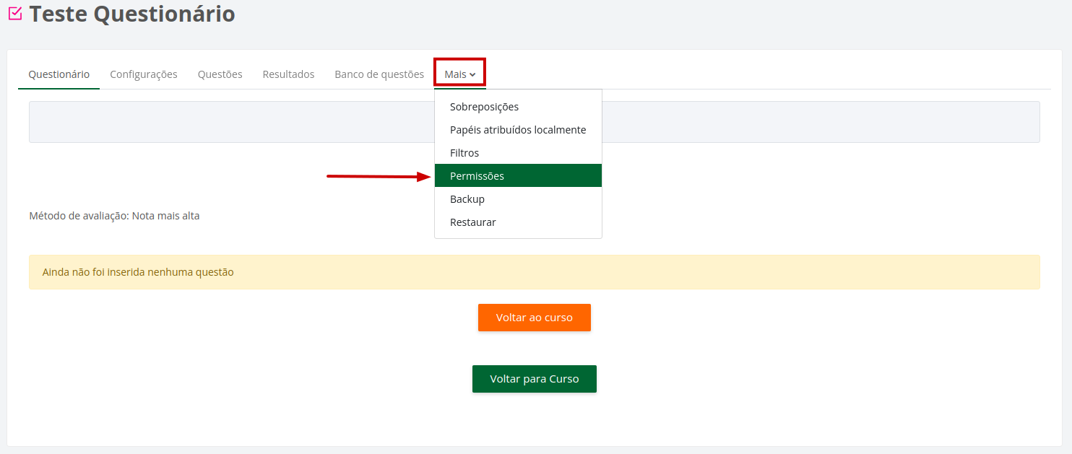Select Filtros in the dropdown menu

pyautogui.click(x=464, y=153)
